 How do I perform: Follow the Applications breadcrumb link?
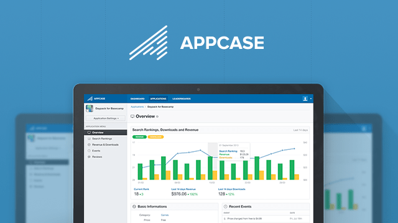pos(137,107)
